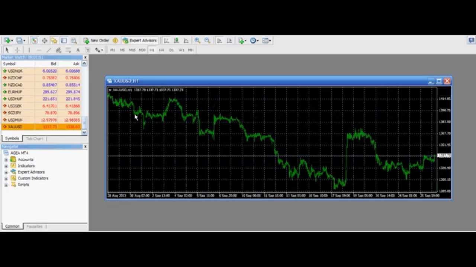Open the Strategy Tester icon

pos(74,40)
